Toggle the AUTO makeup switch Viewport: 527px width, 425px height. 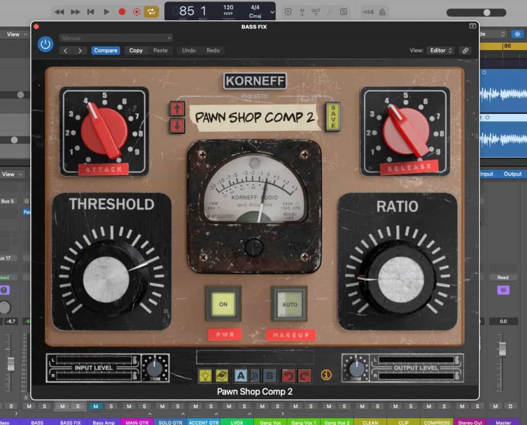(289, 304)
